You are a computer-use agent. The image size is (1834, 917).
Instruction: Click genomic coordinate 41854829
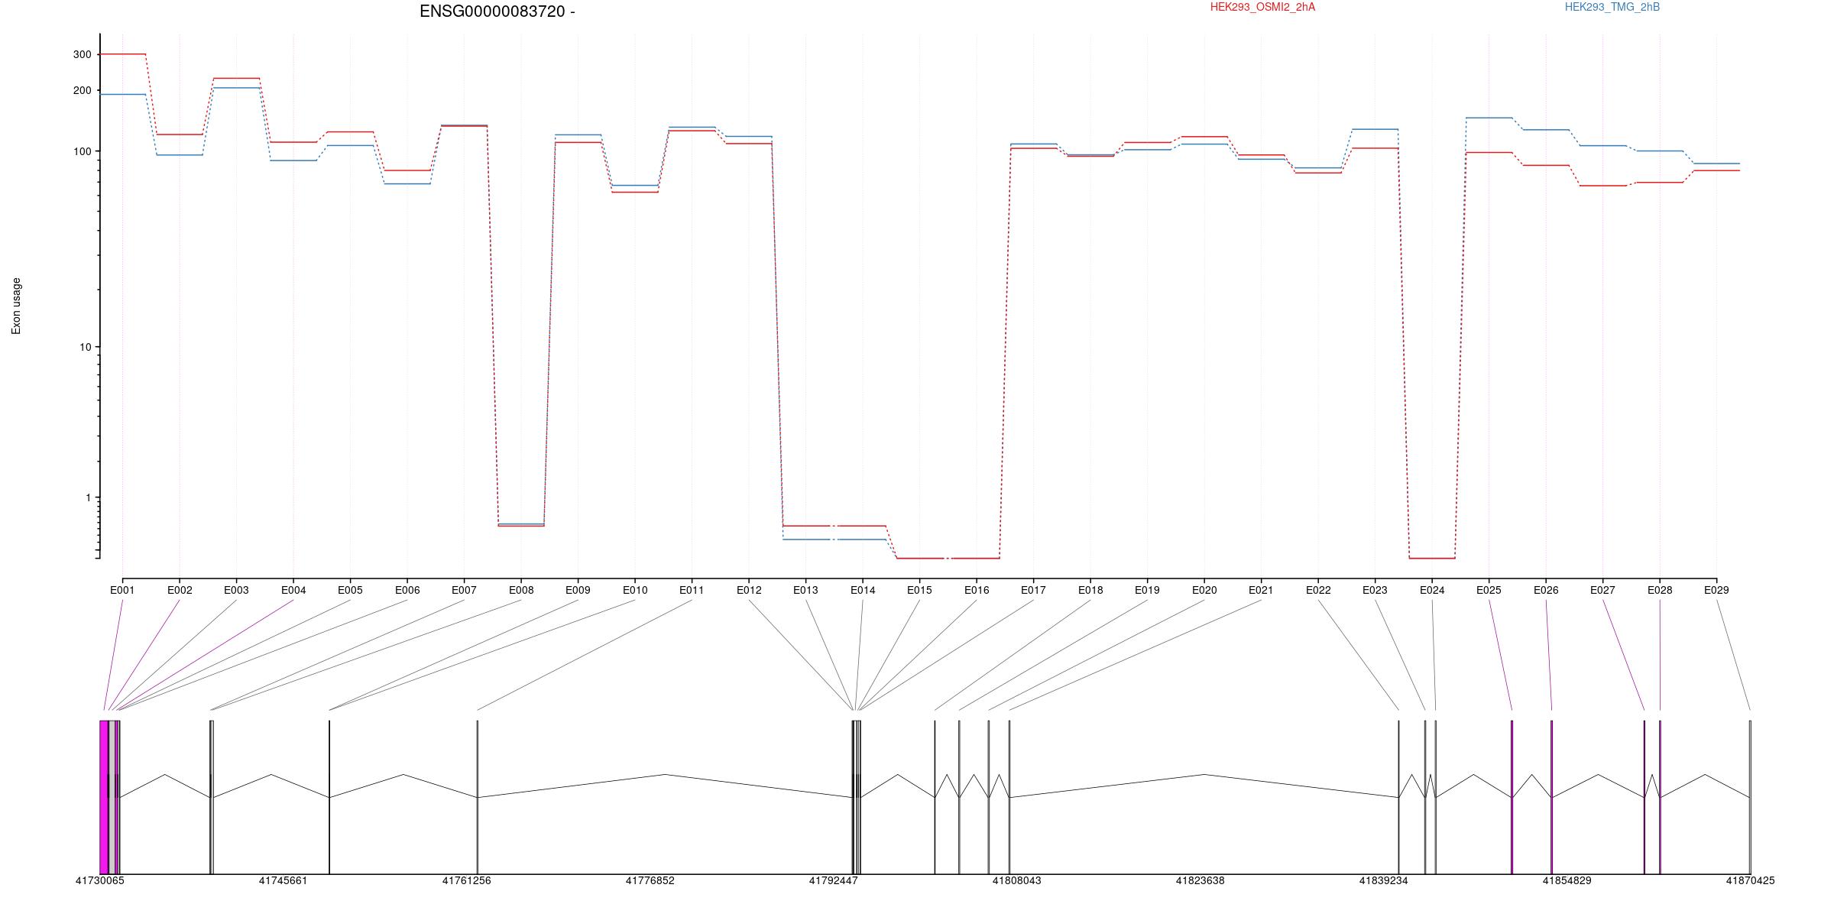click(x=1567, y=880)
